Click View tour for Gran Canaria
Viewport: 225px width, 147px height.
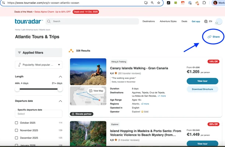(x=202, y=81)
